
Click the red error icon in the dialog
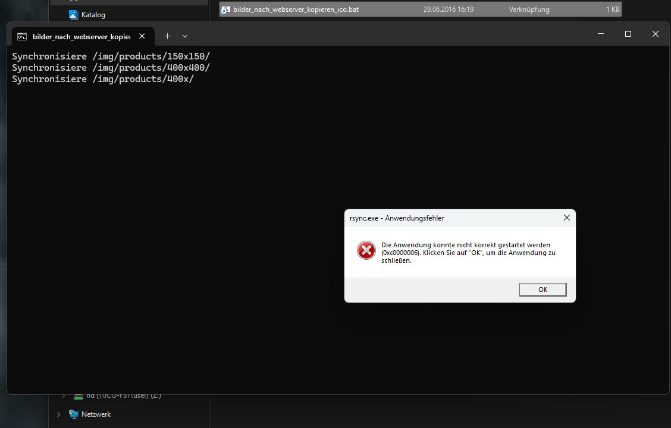tap(366, 250)
